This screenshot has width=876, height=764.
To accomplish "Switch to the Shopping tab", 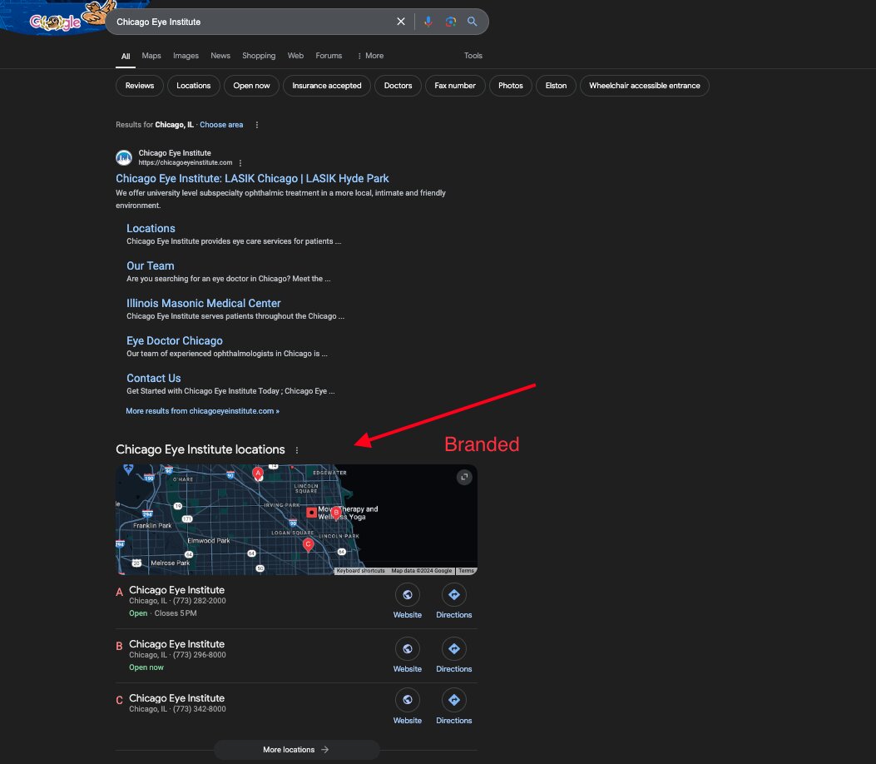I will (259, 55).
